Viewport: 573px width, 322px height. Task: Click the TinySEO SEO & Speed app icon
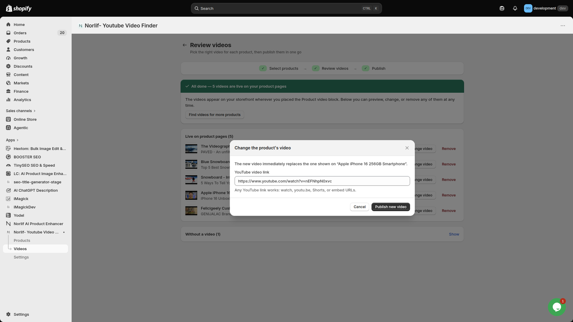pyautogui.click(x=9, y=165)
